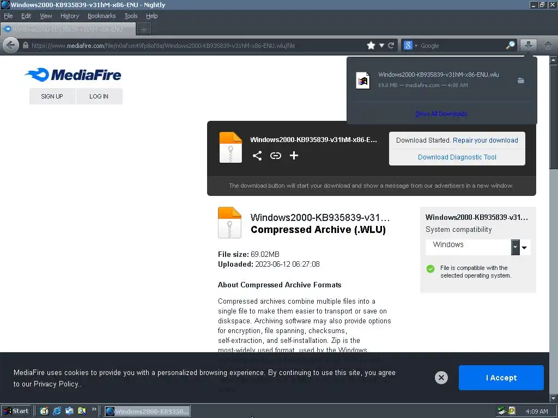The height and width of the screenshot is (418, 558).
Task: Click the 4:09 AM taskbar clock
Action: pos(537,411)
